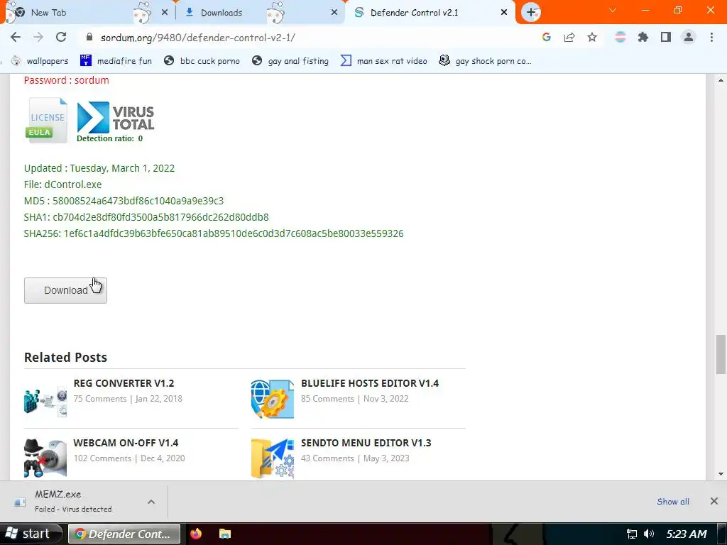Click the '102 Comments' text
The height and width of the screenshot is (545, 727).
click(102, 458)
